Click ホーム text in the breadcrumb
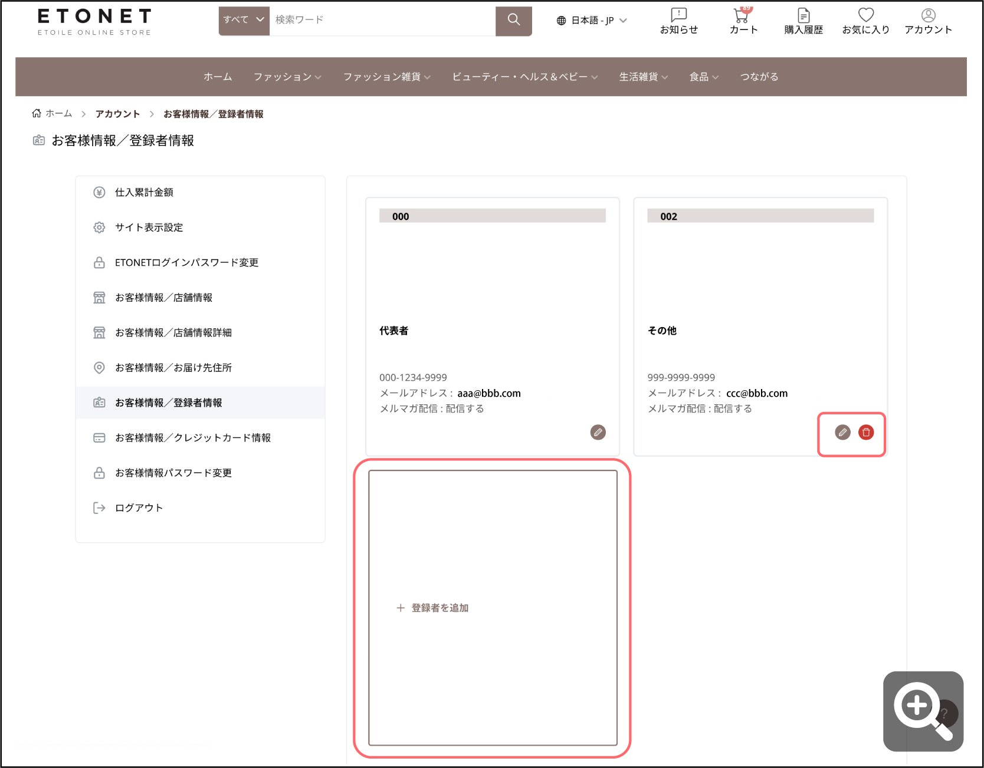Image resolution: width=984 pixels, height=768 pixels. 59,113
